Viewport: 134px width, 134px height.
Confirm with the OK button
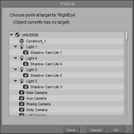(x=116, y=130)
